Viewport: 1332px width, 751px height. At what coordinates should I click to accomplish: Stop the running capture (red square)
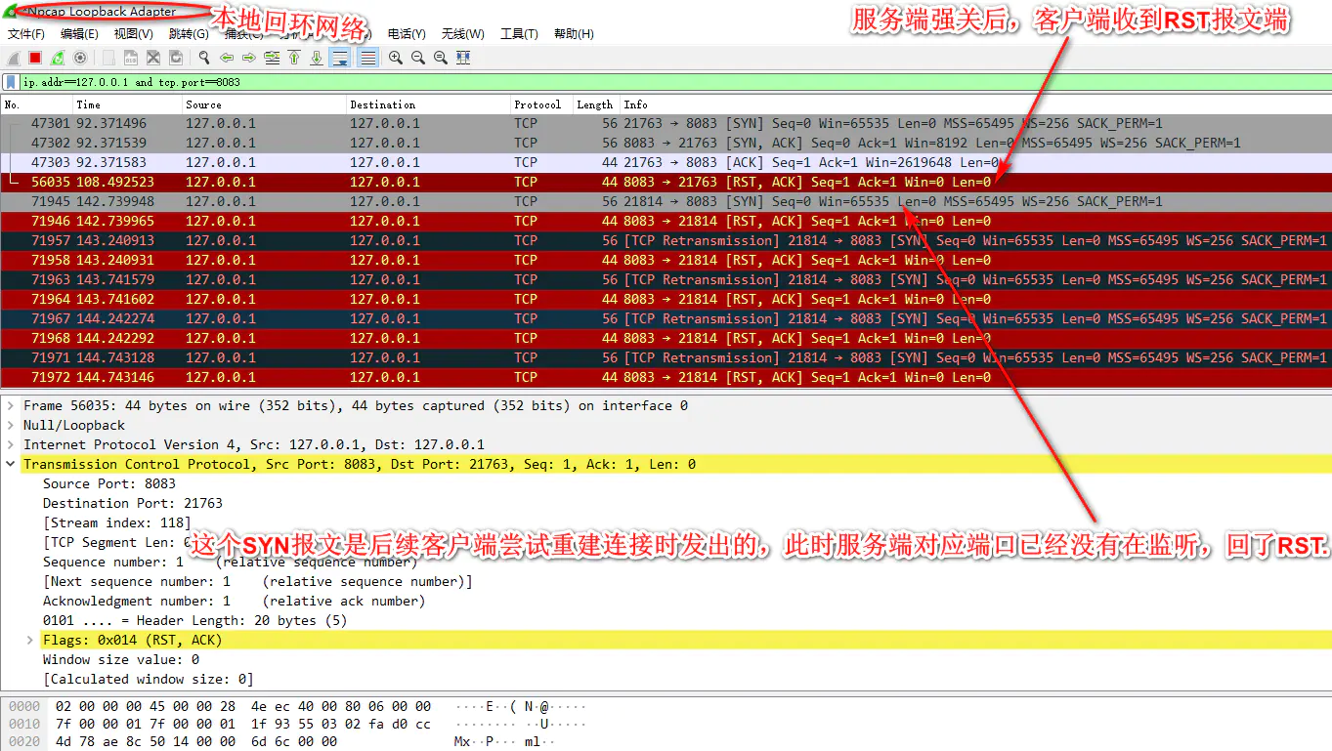click(x=35, y=58)
